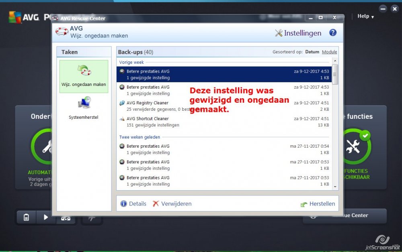Screen dimensions: 402x252
Task: Click Herstellen to restore backup
Action: 318,204
